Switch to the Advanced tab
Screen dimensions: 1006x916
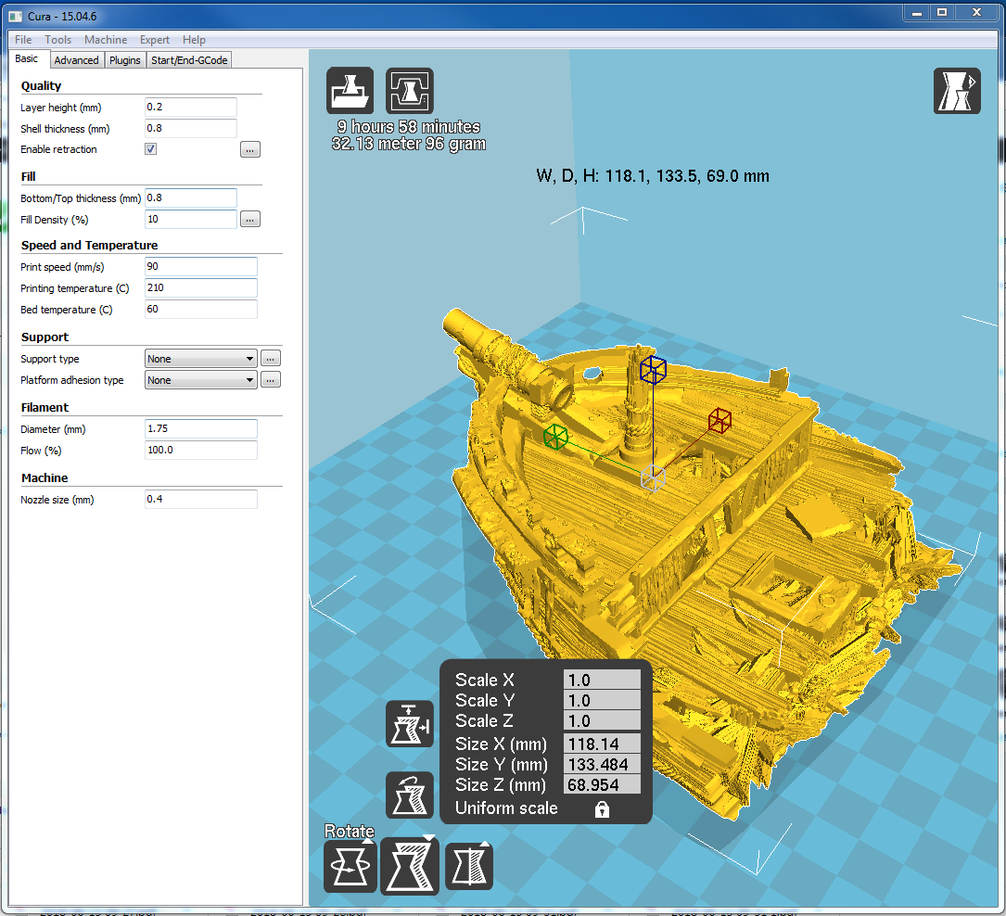(76, 60)
